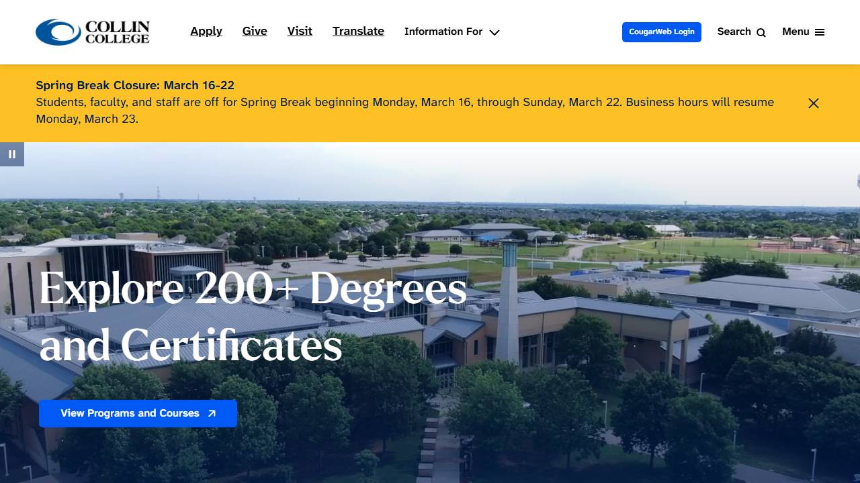Click View Programs and Courses
This screenshot has height=483, width=860.
[x=138, y=413]
